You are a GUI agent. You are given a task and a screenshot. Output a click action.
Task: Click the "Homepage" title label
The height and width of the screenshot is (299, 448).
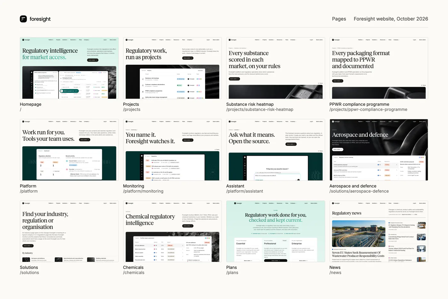[x=30, y=104]
